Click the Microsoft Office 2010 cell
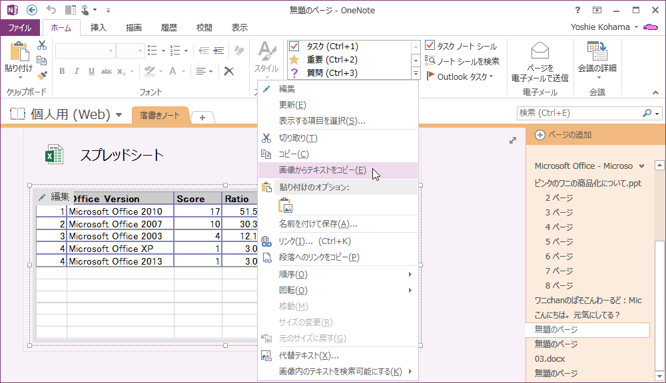Image resolution: width=666 pixels, height=383 pixels. click(120, 211)
